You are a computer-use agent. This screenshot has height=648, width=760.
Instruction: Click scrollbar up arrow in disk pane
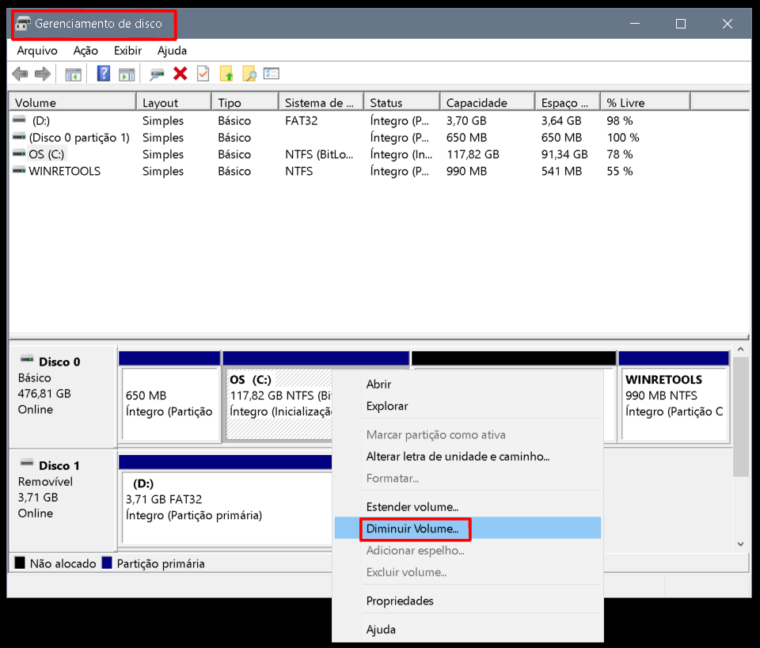pos(741,349)
